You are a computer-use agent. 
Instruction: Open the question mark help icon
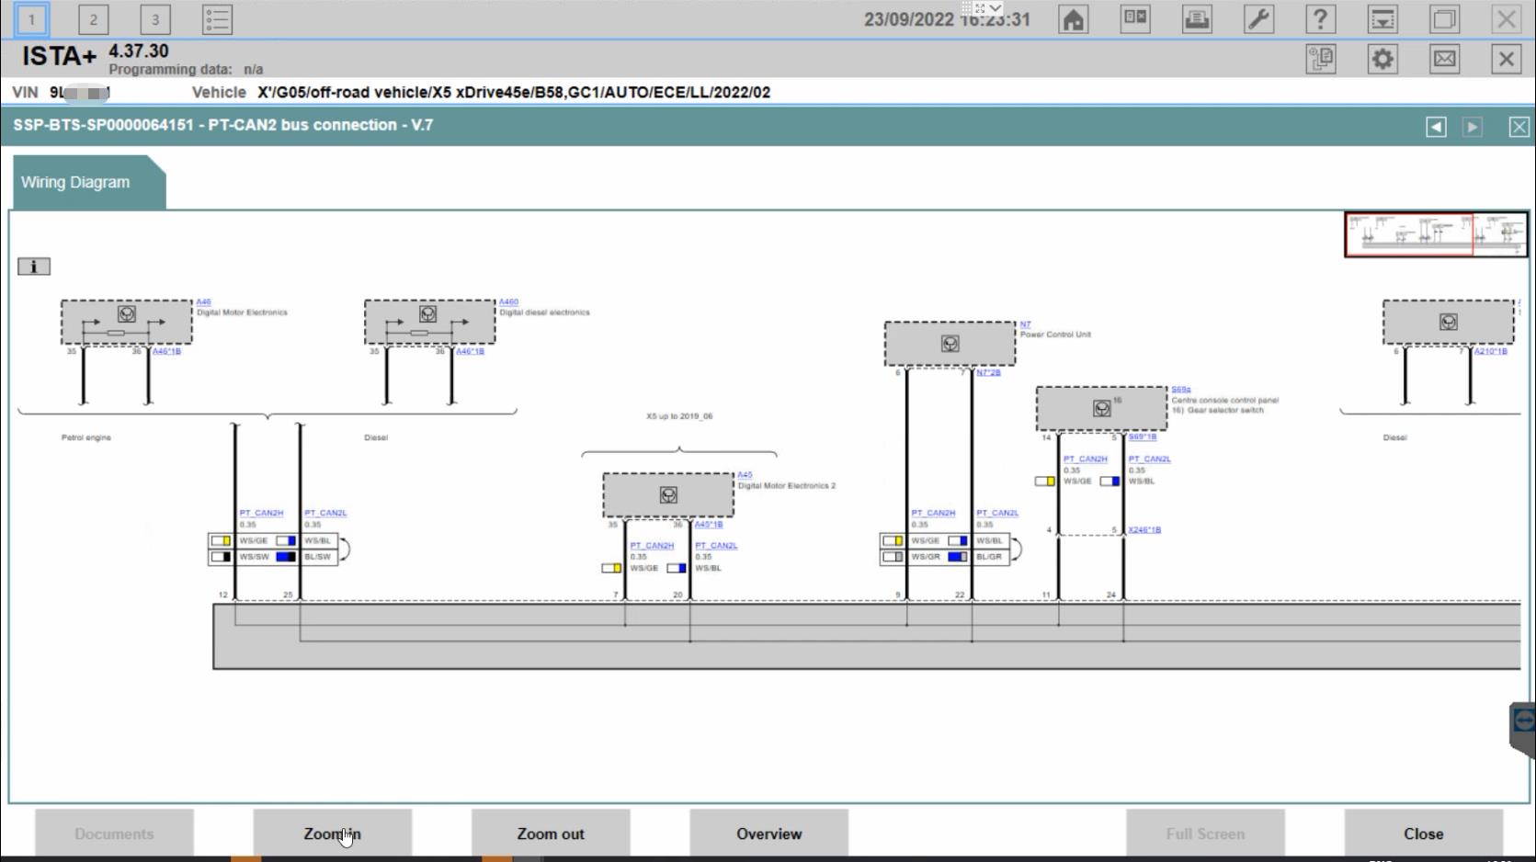[x=1320, y=19]
